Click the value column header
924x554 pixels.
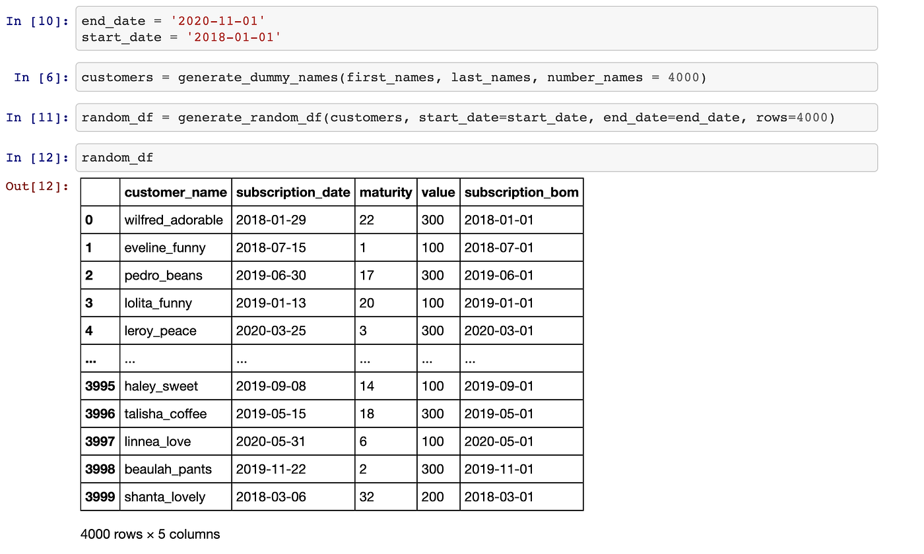point(438,192)
